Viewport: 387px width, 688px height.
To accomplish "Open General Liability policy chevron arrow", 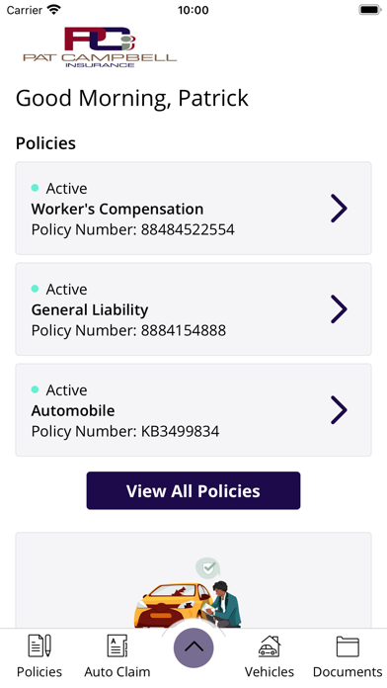I will coord(339,309).
